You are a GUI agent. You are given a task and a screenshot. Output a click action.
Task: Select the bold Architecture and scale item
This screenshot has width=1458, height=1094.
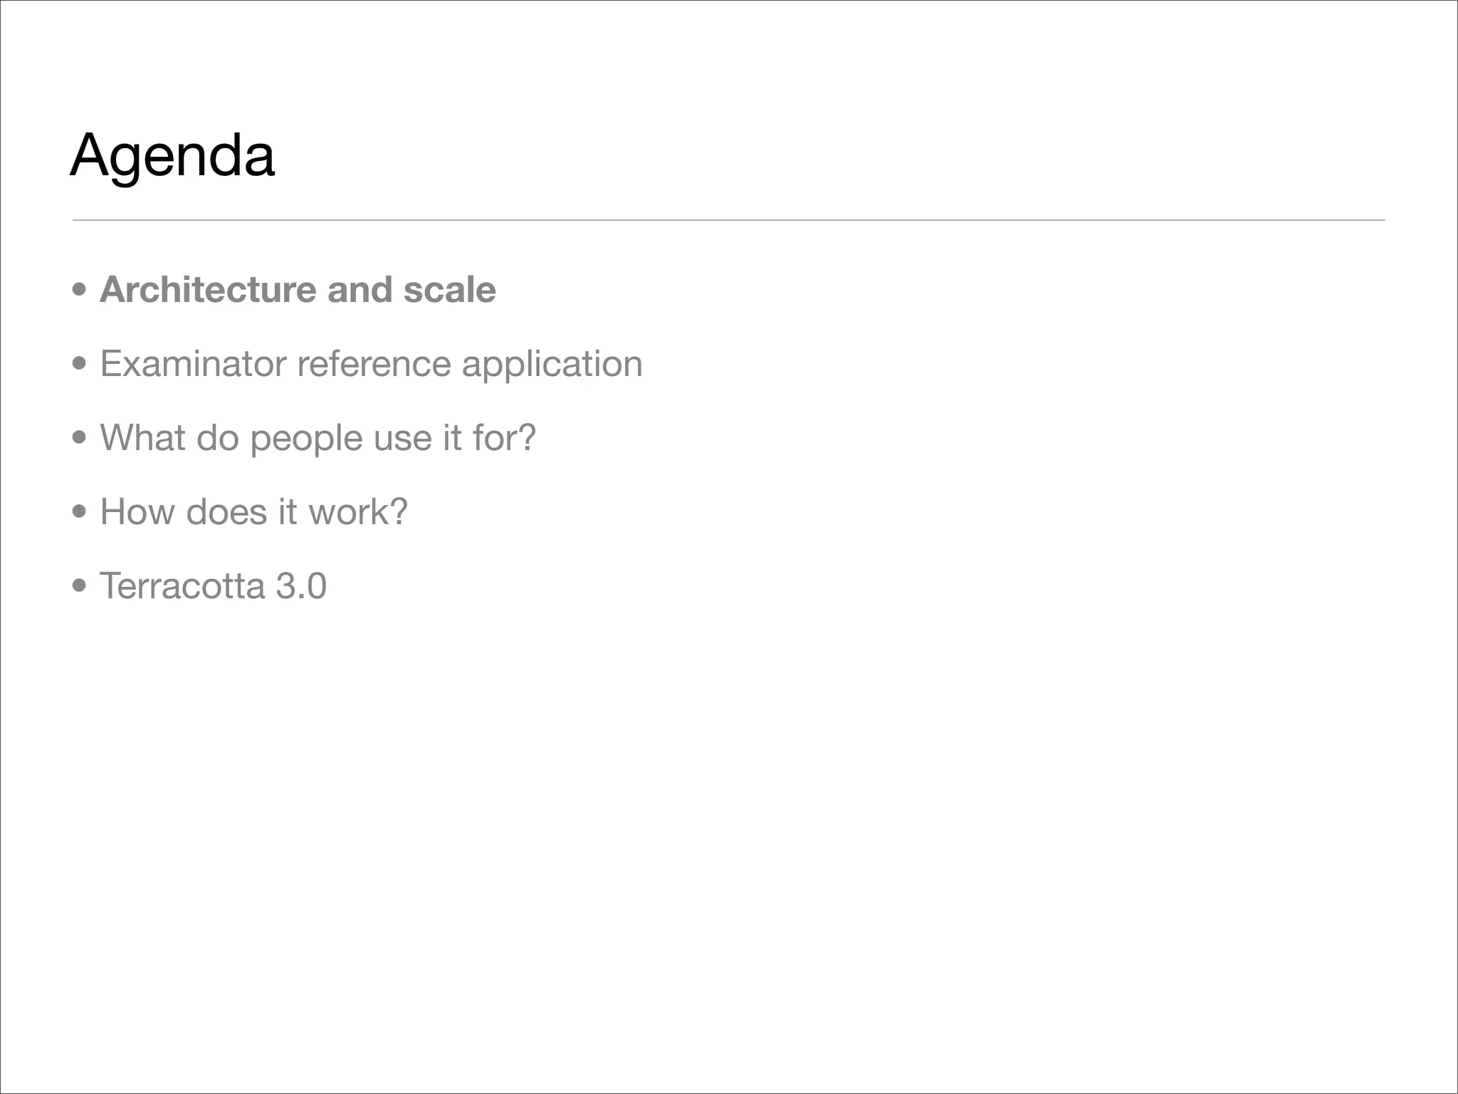298,290
